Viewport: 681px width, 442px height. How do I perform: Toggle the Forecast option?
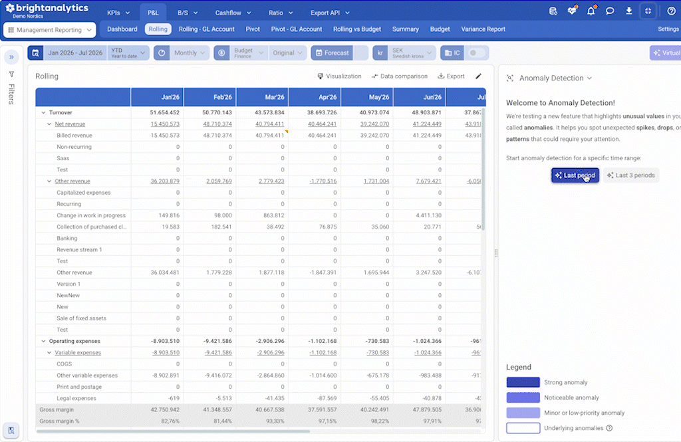coord(333,53)
